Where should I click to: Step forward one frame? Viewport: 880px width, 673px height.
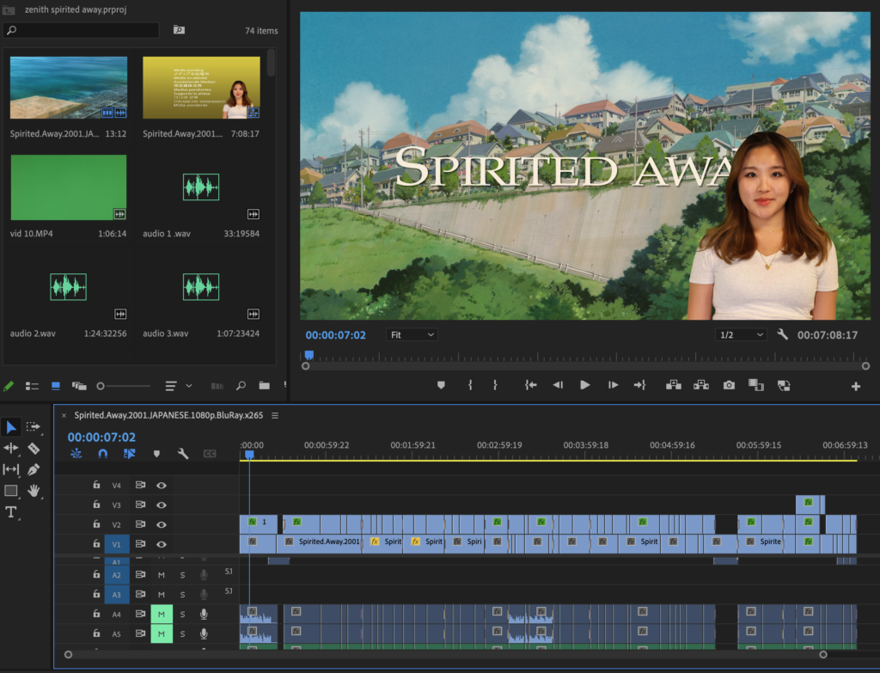pyautogui.click(x=613, y=385)
